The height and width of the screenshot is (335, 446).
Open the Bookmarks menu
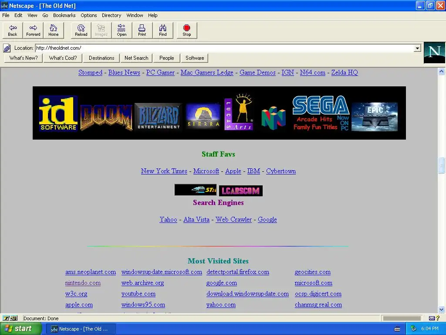pos(64,15)
